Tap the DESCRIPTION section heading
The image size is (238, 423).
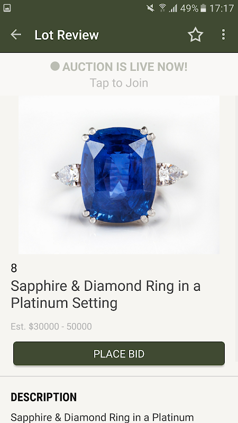coord(44,397)
